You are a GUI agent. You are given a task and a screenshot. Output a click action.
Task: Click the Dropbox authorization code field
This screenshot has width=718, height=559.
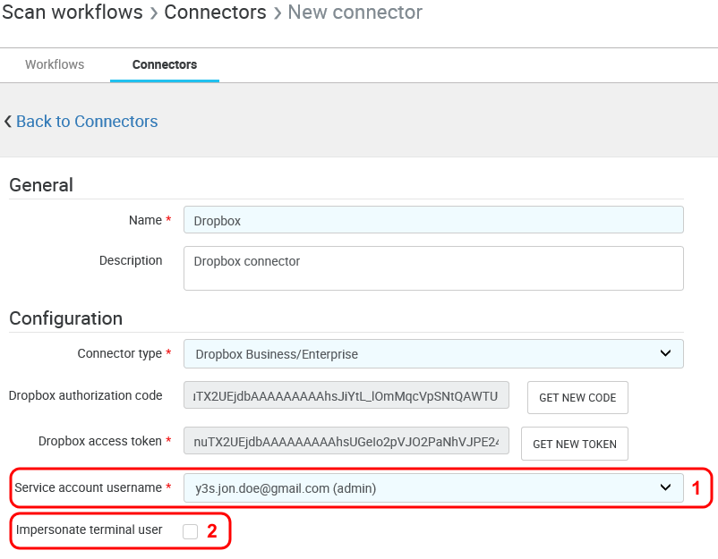point(346,396)
